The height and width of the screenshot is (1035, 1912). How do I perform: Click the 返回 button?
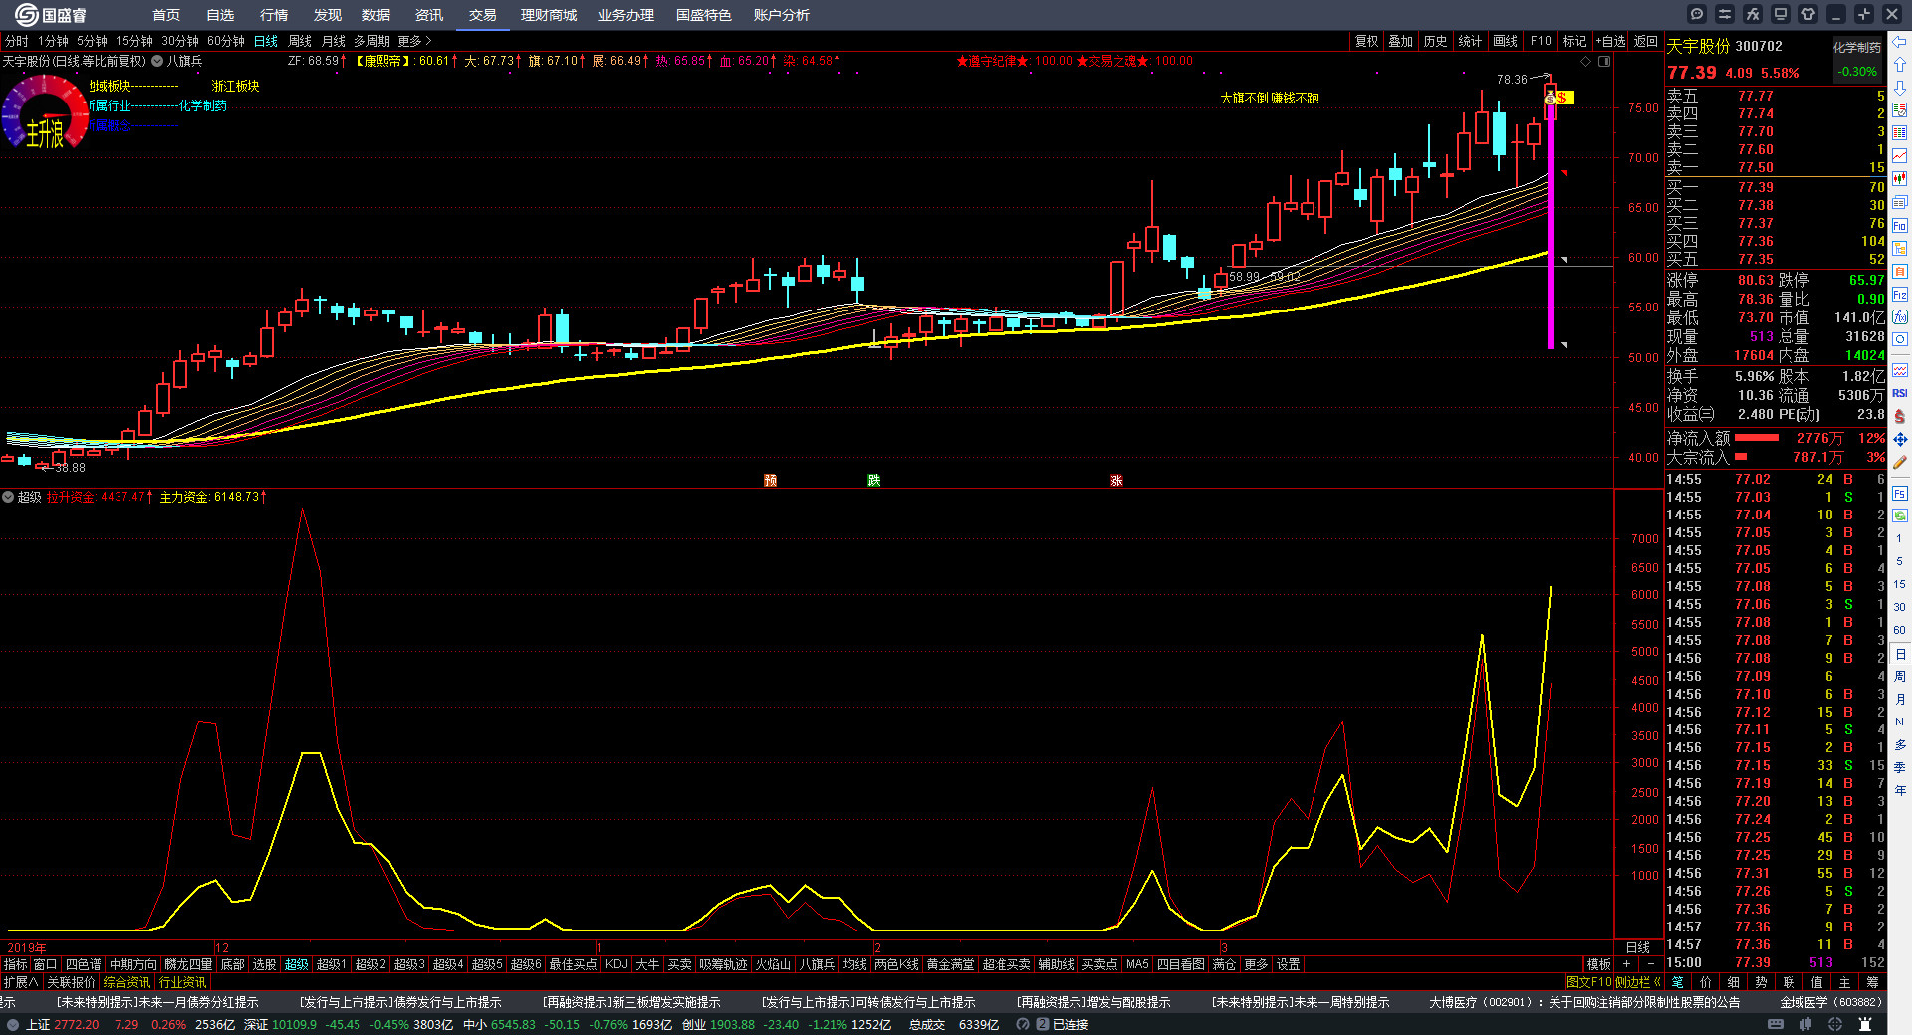[1646, 41]
